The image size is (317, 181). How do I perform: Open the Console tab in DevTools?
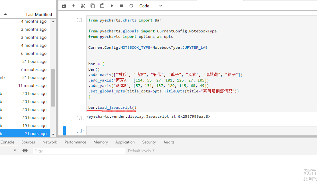point(7,142)
